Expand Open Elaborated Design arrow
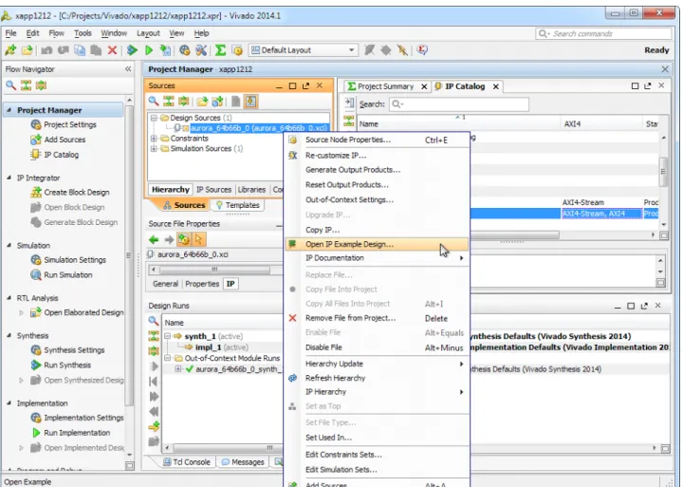The image size is (683, 487). tap(21, 312)
